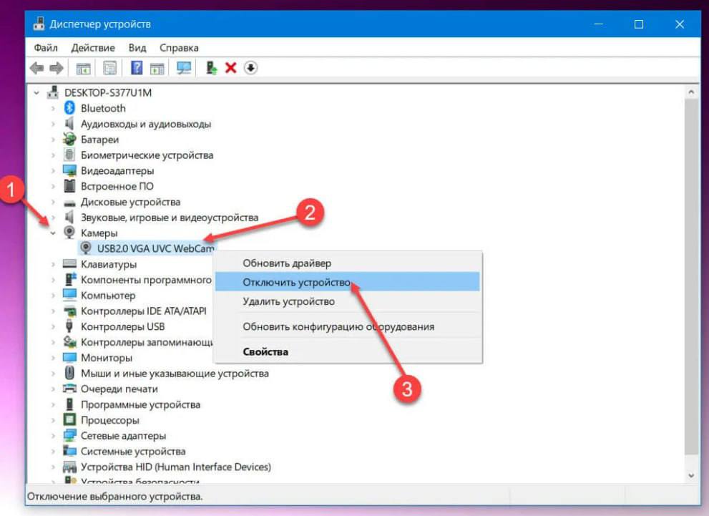Click the red X remove device icon

click(230, 68)
